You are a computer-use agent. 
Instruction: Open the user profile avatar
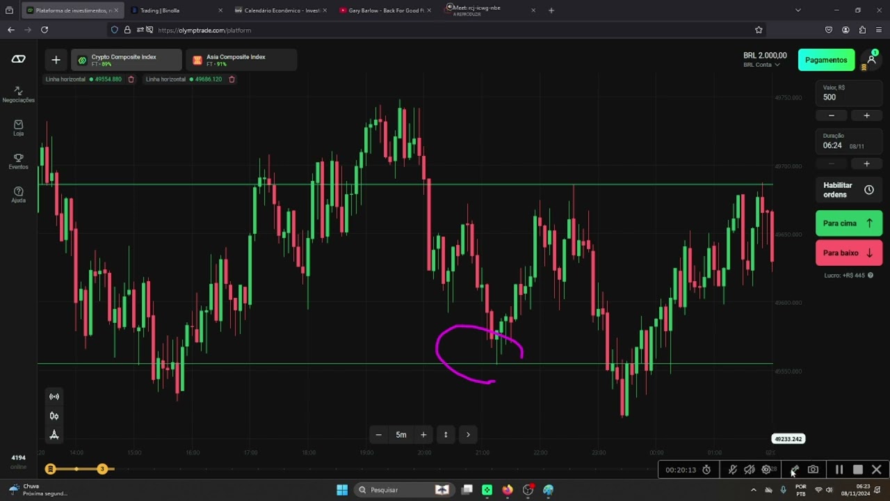(x=871, y=60)
